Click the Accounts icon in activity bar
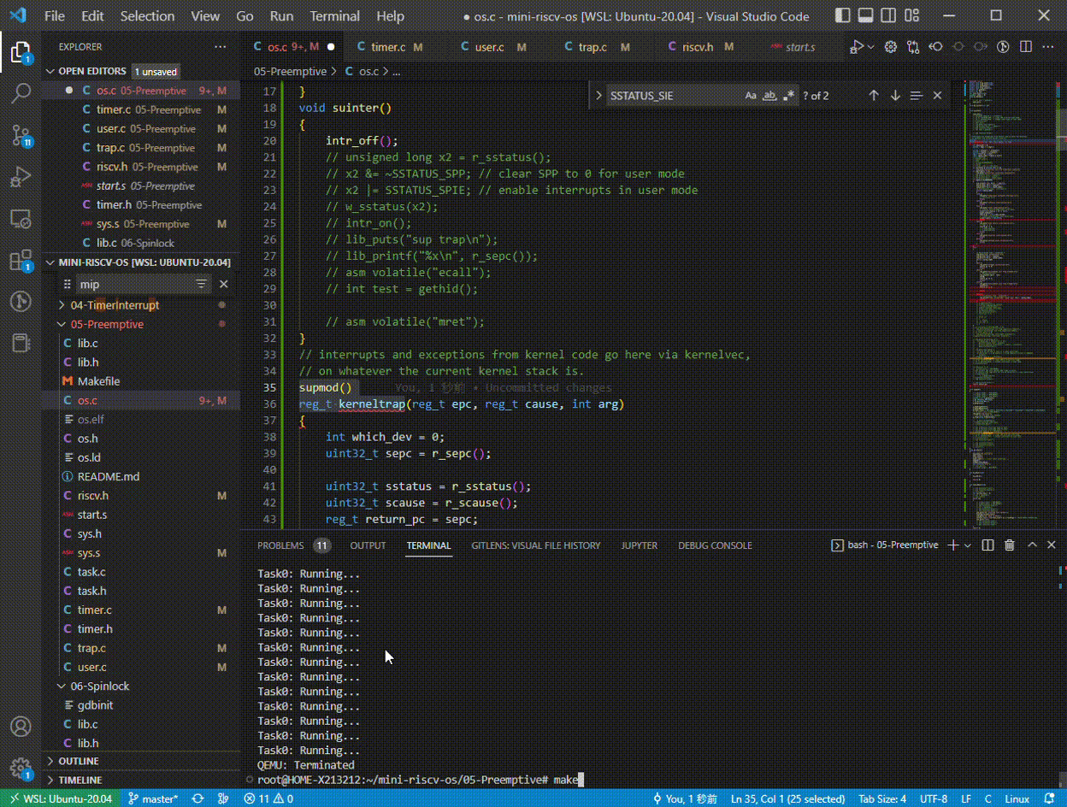1067x807 pixels. pyautogui.click(x=21, y=727)
